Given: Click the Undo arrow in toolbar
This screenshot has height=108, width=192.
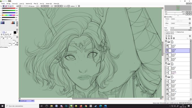Looking at the screenshot, I should 20,6.
